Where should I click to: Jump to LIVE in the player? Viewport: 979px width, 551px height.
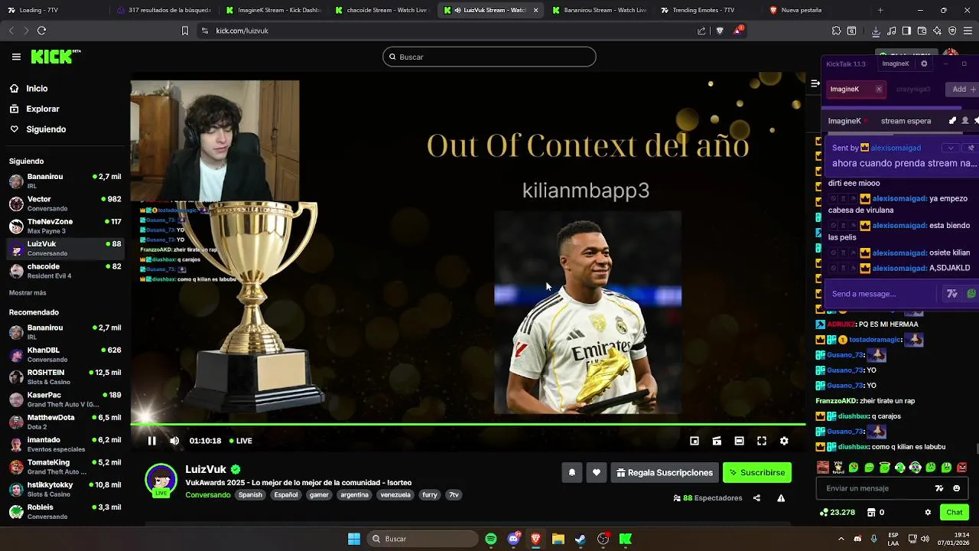(240, 441)
